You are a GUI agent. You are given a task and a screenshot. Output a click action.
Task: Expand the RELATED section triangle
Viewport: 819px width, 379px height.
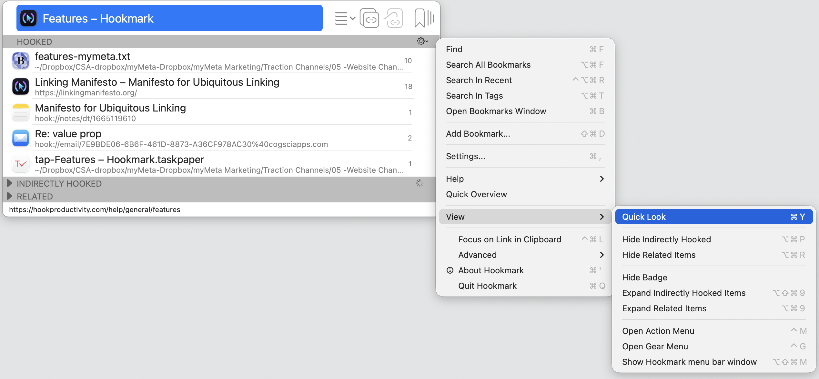[x=10, y=196]
